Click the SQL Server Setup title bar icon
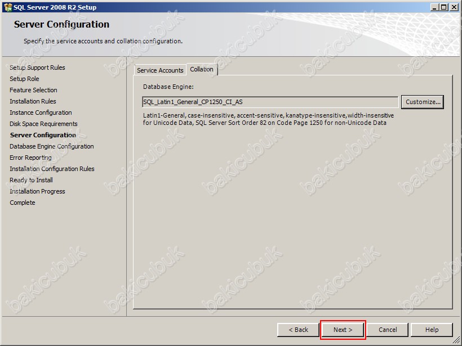 point(8,7)
